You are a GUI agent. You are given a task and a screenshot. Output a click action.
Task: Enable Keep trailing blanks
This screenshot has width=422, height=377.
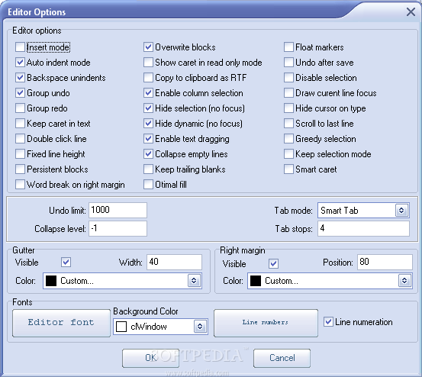point(148,169)
